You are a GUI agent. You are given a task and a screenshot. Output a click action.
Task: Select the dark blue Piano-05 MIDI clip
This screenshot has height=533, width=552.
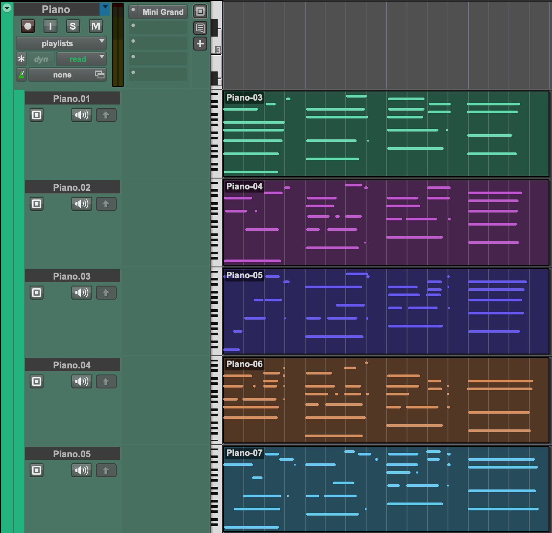tap(386, 311)
